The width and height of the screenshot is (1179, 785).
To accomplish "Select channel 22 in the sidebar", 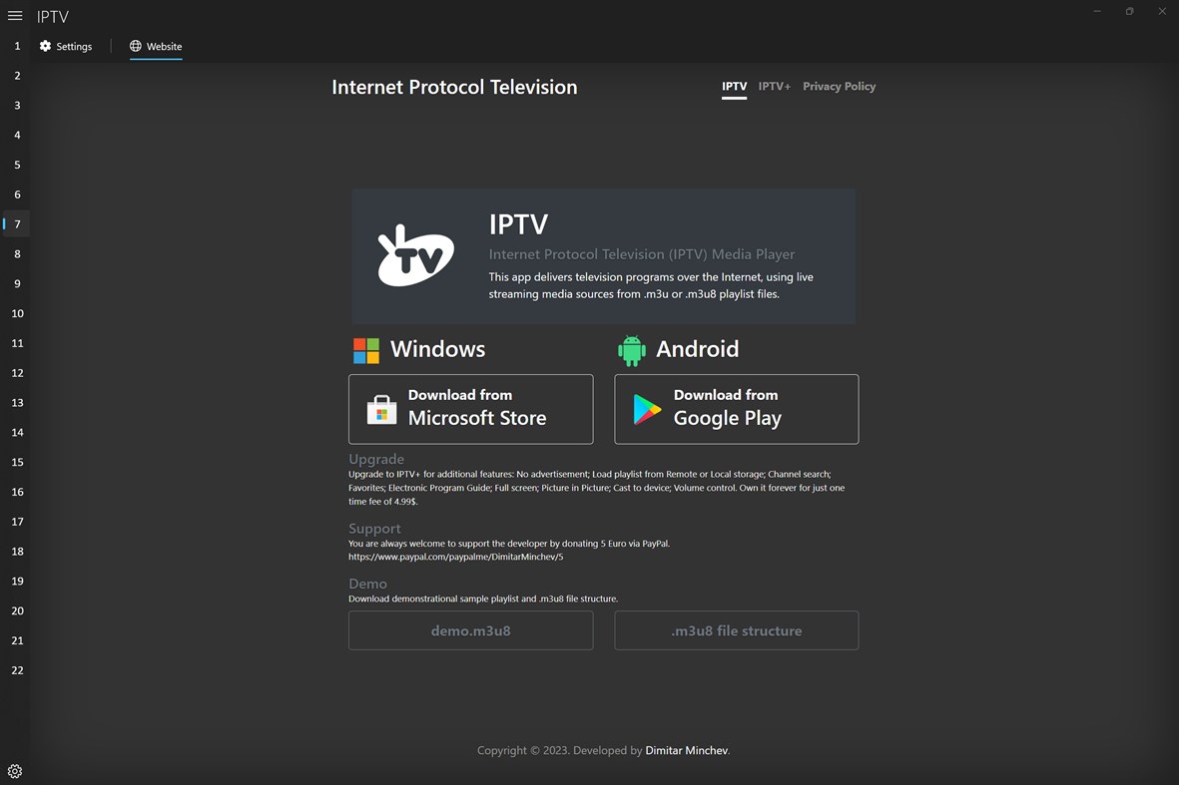I will pyautogui.click(x=16, y=669).
